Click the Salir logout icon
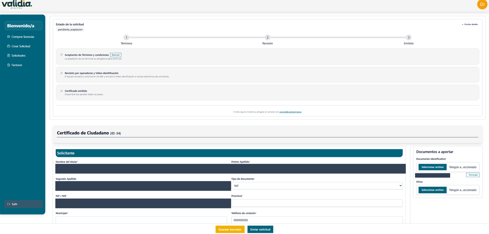This screenshot has height=234, width=489. tap(9, 204)
